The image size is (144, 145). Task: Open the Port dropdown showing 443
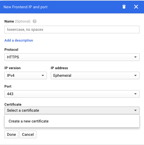[x=72, y=94]
